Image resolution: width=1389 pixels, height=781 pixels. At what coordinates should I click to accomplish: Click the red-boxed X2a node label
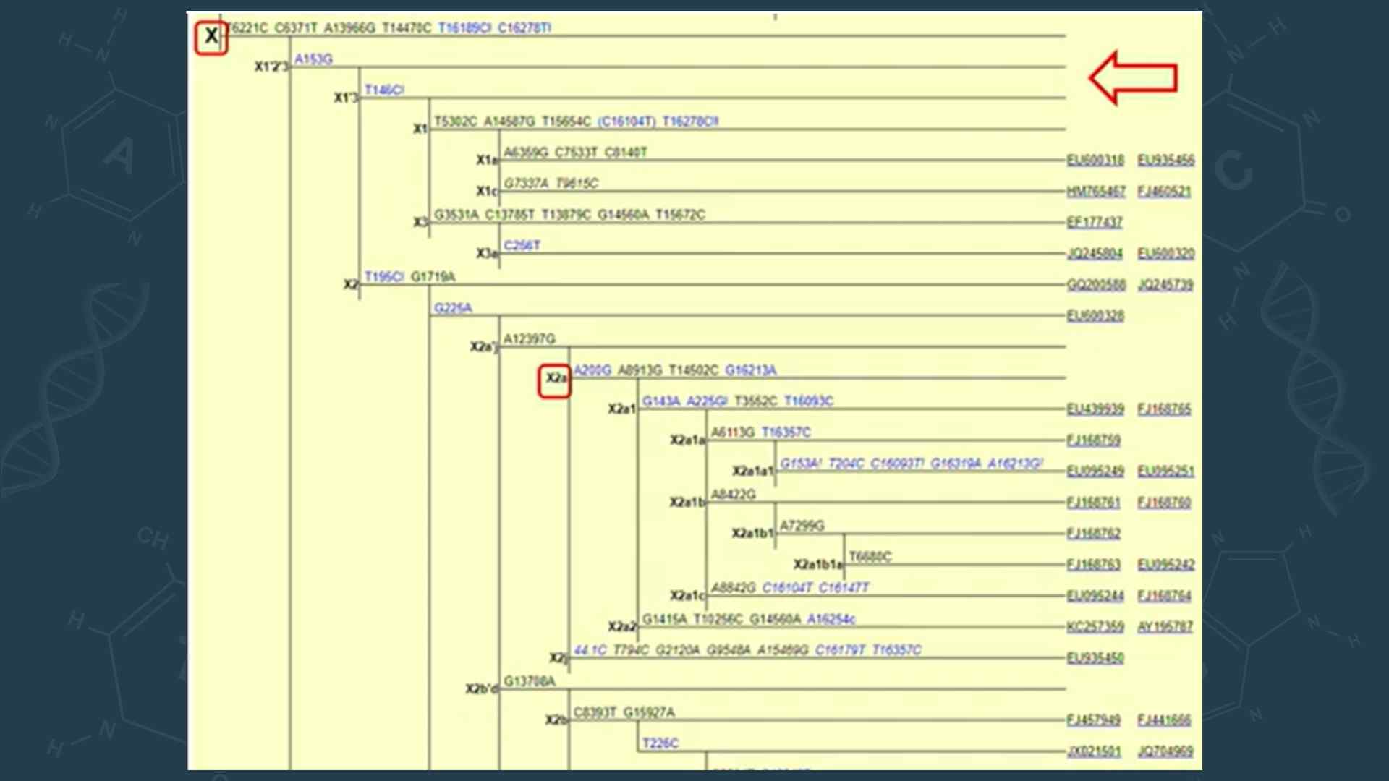point(555,379)
